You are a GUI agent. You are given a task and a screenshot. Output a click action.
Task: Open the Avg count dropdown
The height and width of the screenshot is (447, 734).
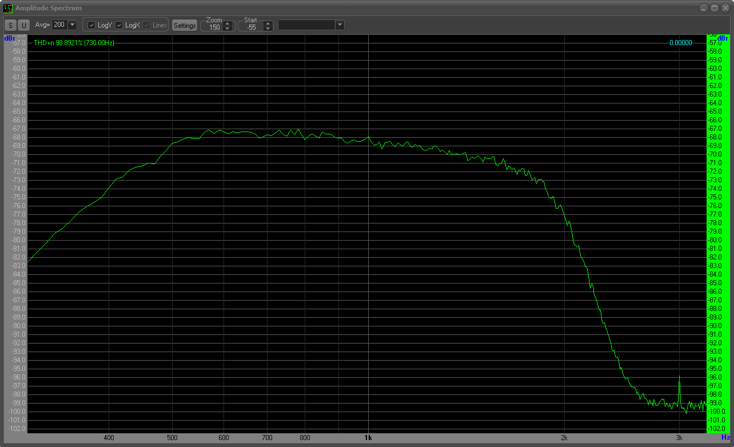72,25
